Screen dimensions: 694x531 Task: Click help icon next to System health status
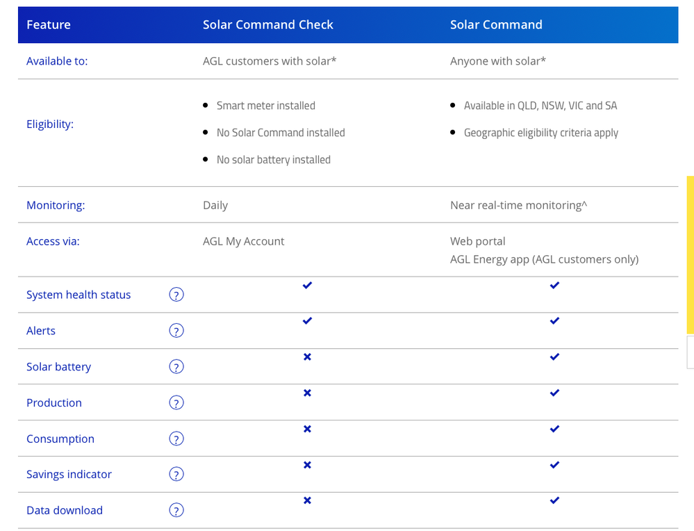click(x=176, y=295)
